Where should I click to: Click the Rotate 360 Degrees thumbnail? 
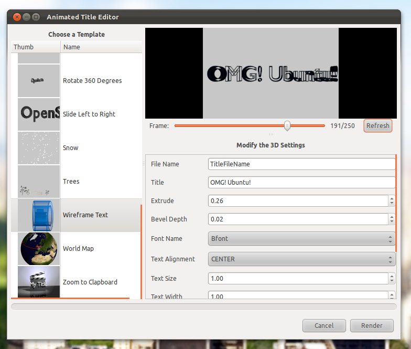click(x=39, y=81)
